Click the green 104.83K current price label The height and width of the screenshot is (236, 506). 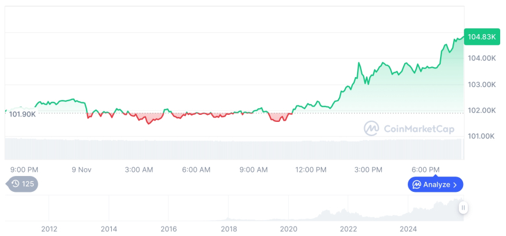[x=481, y=37]
